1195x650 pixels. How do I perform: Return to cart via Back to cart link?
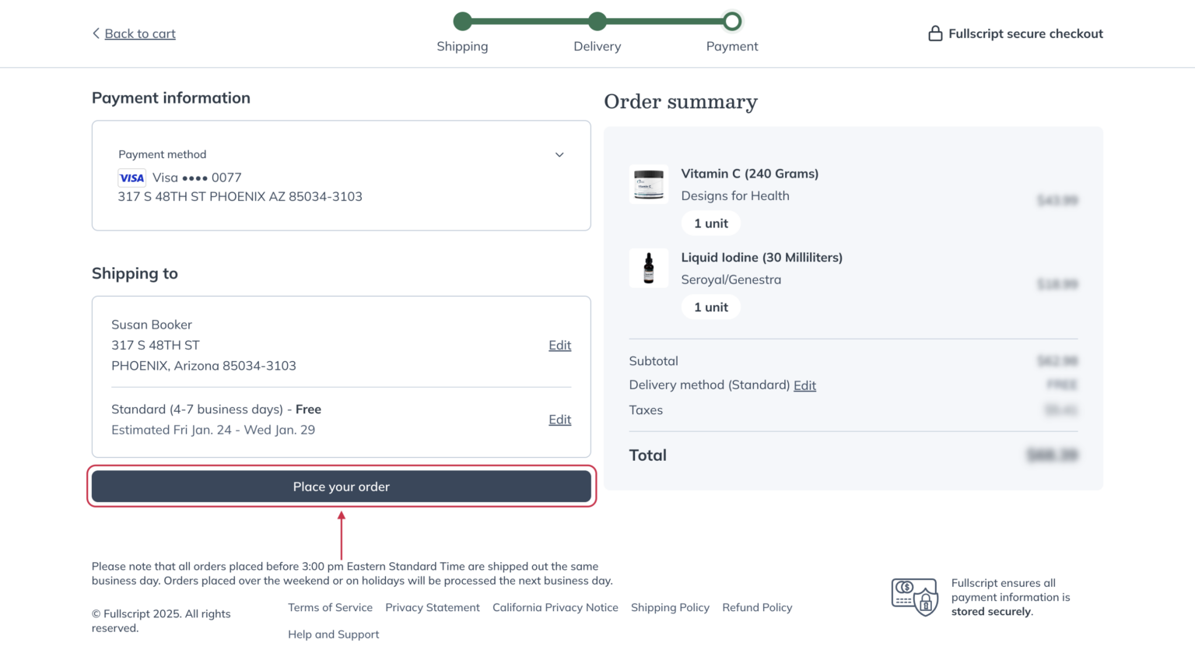(140, 33)
